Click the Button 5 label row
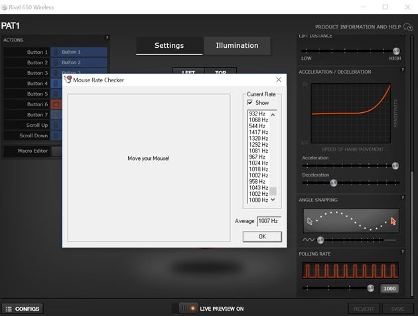The height and width of the screenshot is (316, 418). [27, 94]
